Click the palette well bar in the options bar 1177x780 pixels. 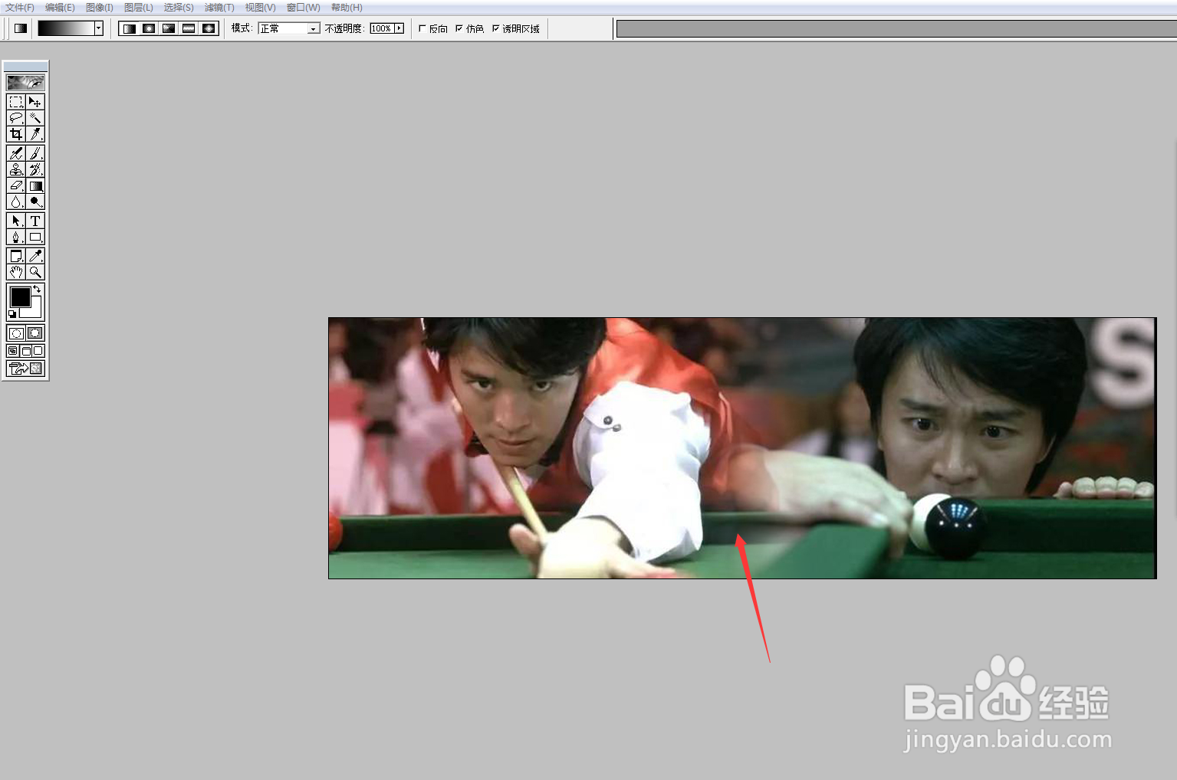click(896, 28)
